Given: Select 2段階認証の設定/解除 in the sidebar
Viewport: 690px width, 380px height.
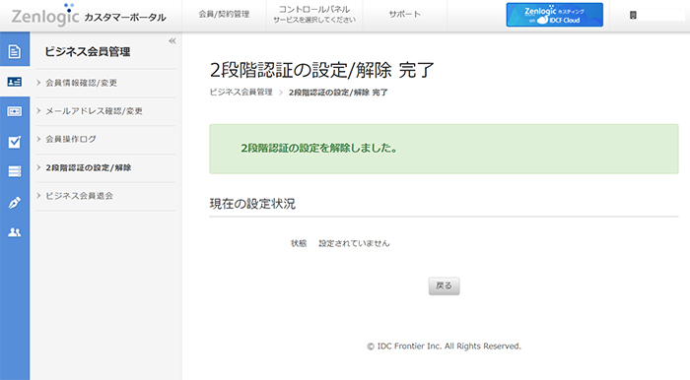Looking at the screenshot, I should [x=89, y=167].
